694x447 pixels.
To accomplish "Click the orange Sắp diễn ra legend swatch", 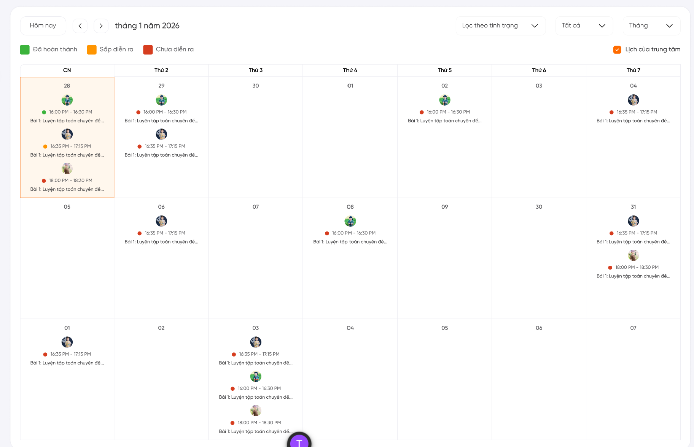I will (92, 50).
